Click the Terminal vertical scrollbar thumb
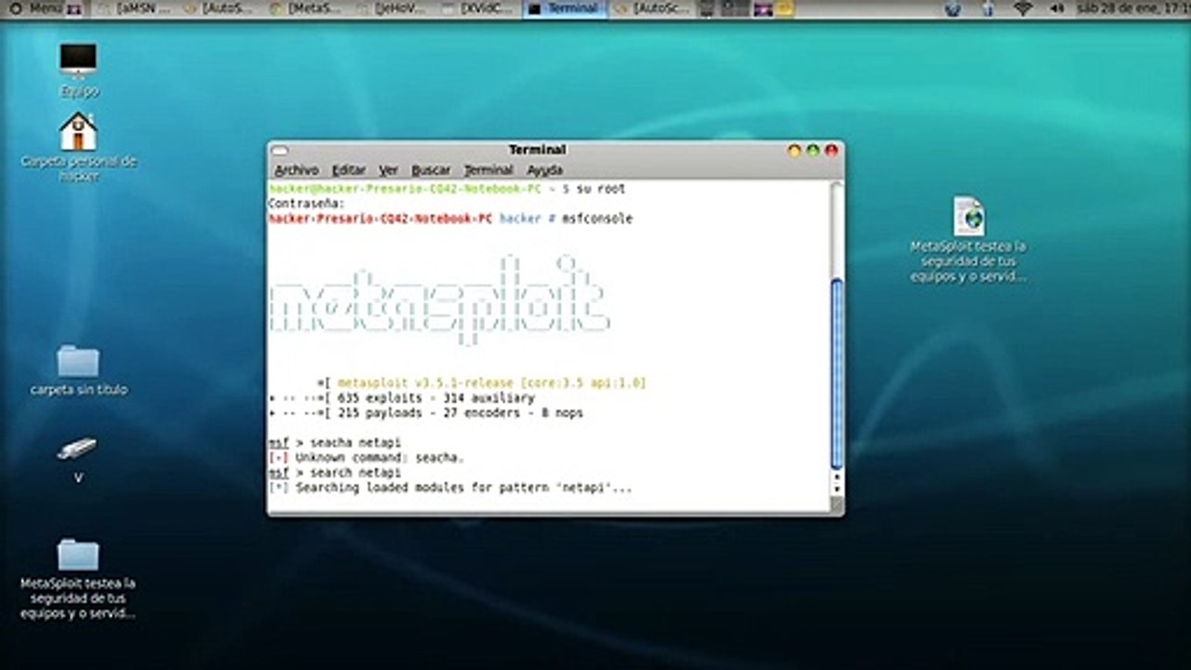This screenshot has width=1191, height=670. tap(836, 373)
